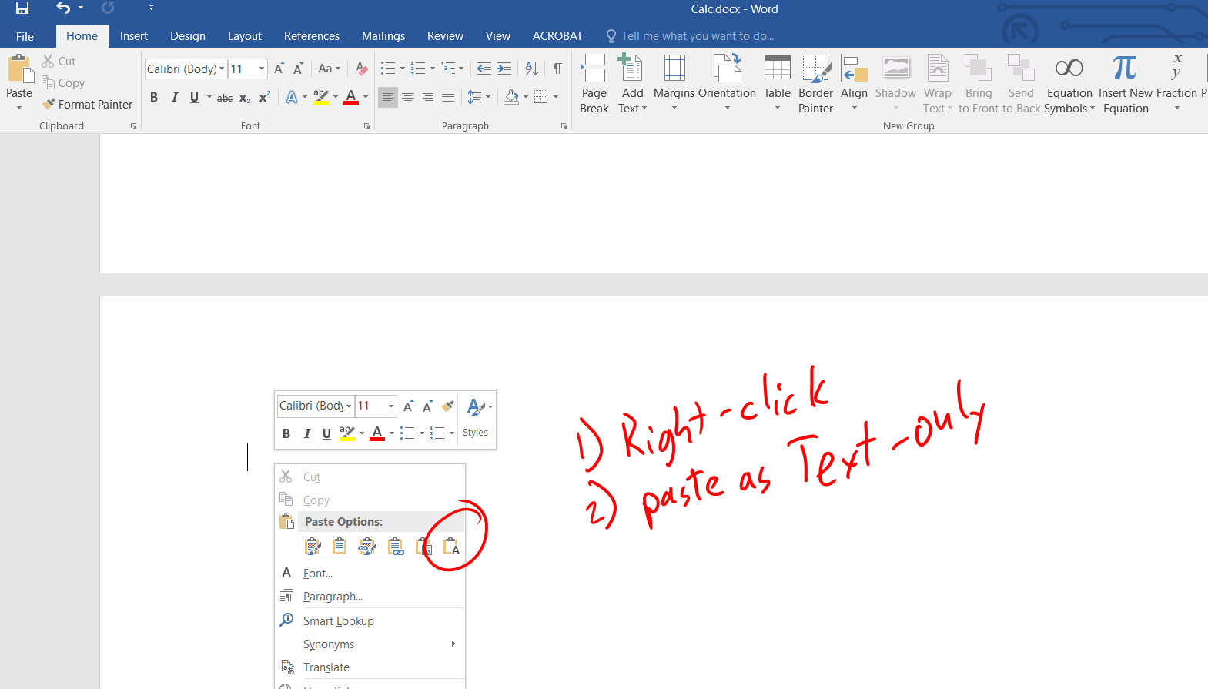Open ribbon font size dropdown
Image resolution: width=1208 pixels, height=689 pixels.
tap(262, 69)
